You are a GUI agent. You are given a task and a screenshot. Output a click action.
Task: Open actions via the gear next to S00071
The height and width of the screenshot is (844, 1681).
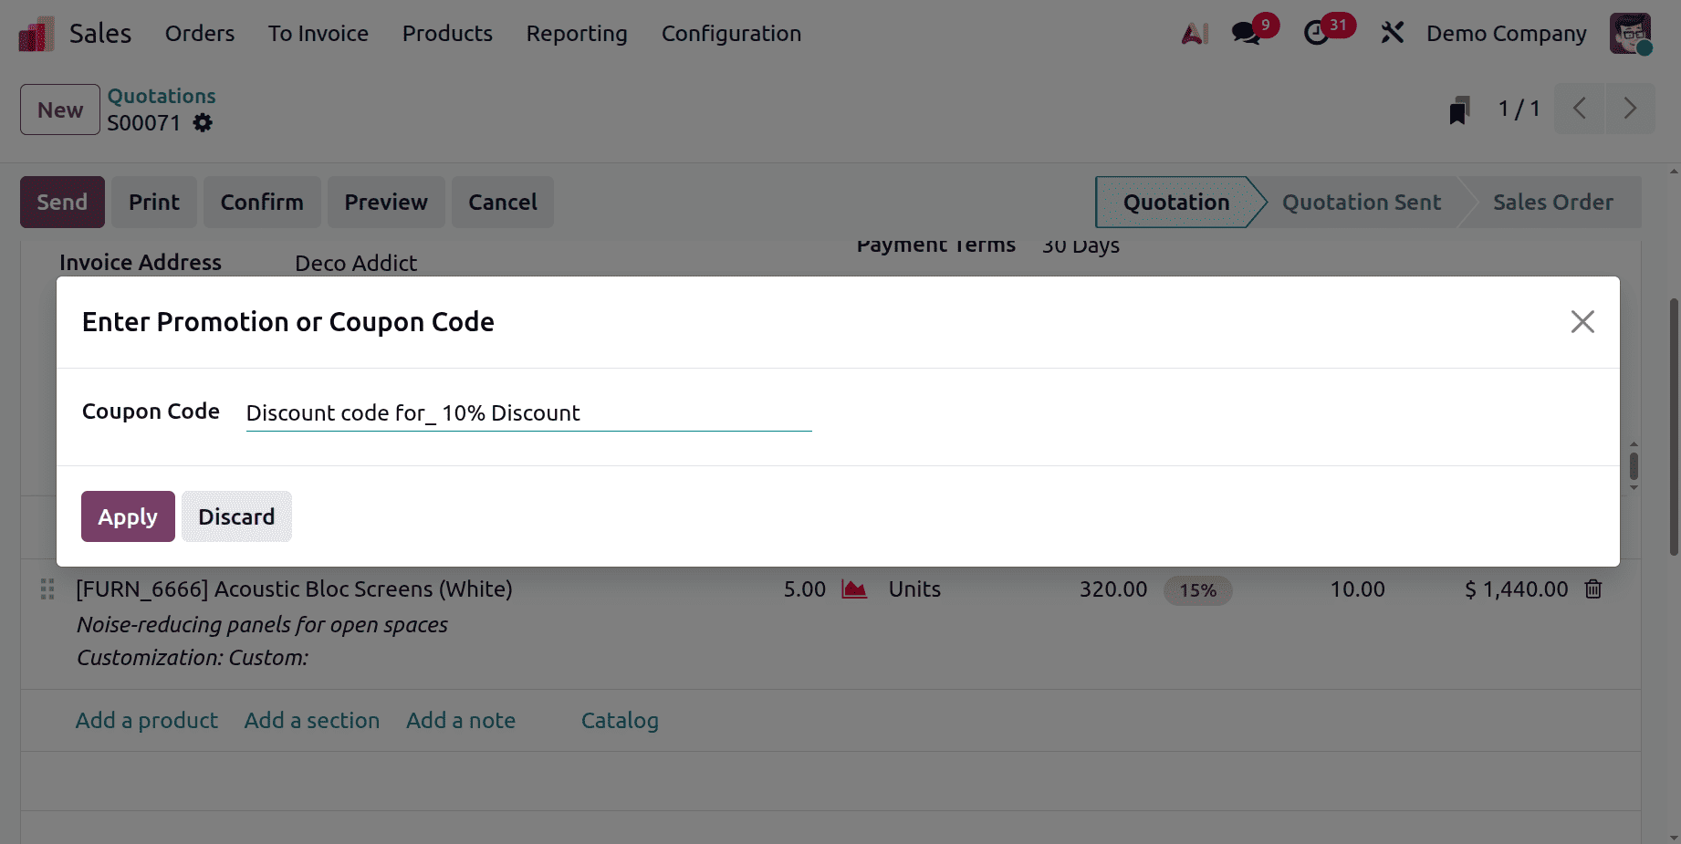click(202, 122)
